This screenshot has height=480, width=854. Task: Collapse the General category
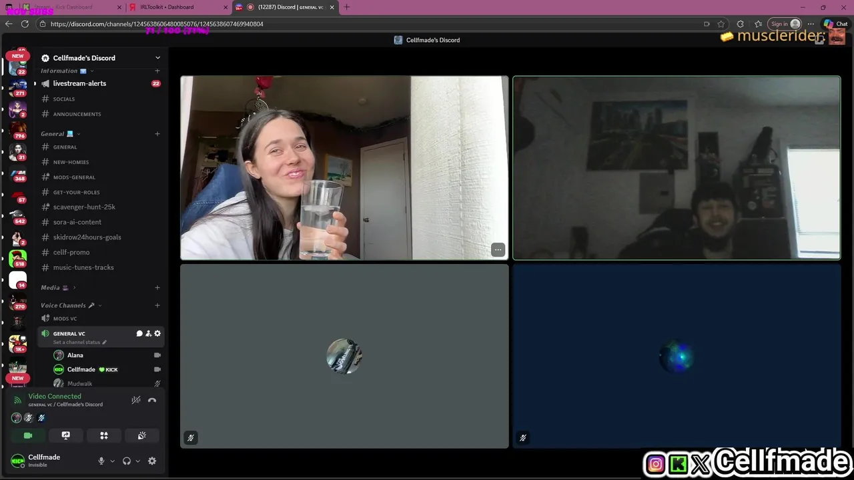click(x=60, y=134)
